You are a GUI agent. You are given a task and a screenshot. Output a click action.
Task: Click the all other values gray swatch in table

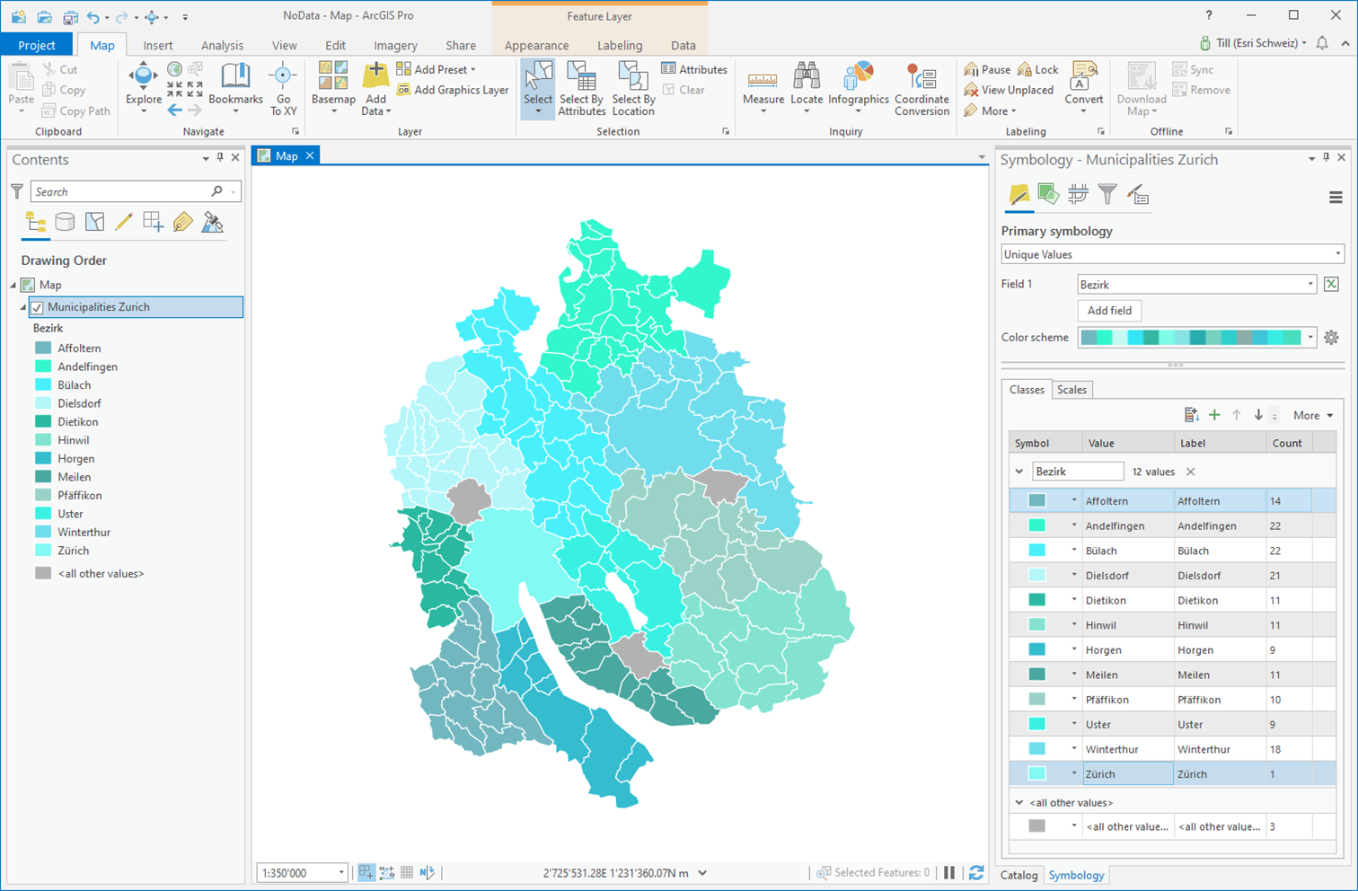pyautogui.click(x=1037, y=826)
